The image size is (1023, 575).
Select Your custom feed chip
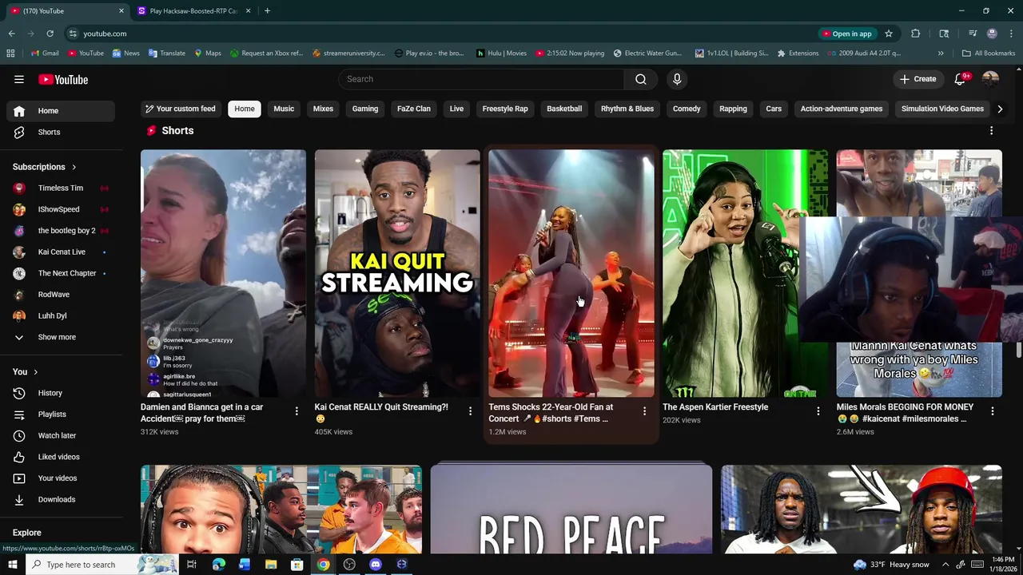[x=180, y=109]
